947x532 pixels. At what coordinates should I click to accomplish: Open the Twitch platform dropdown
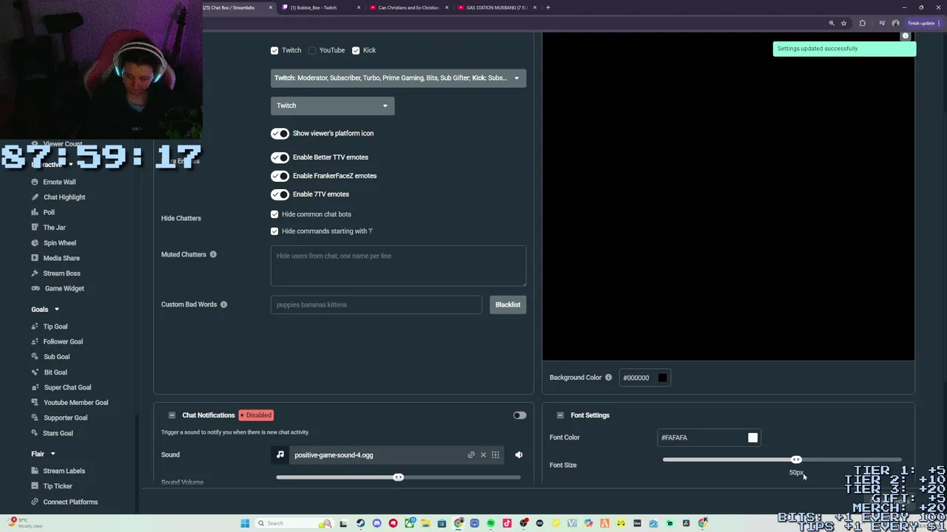332,106
